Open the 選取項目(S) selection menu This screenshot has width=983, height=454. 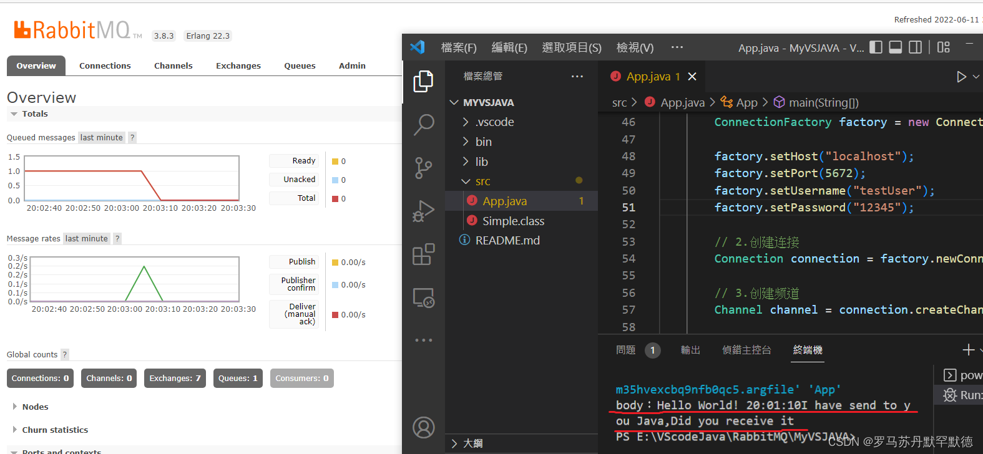(572, 47)
